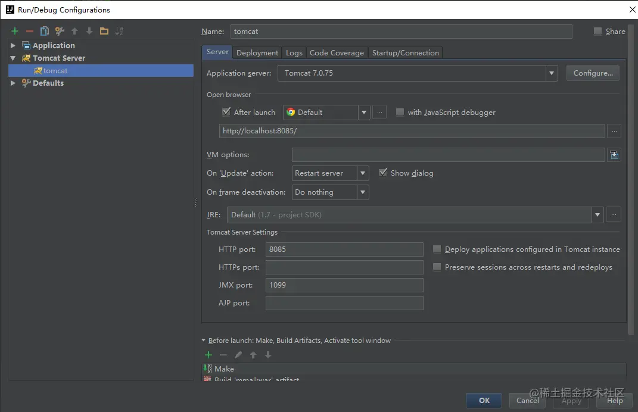This screenshot has height=412, width=638.
Task: Remove the selected before launch task
Action: point(223,355)
